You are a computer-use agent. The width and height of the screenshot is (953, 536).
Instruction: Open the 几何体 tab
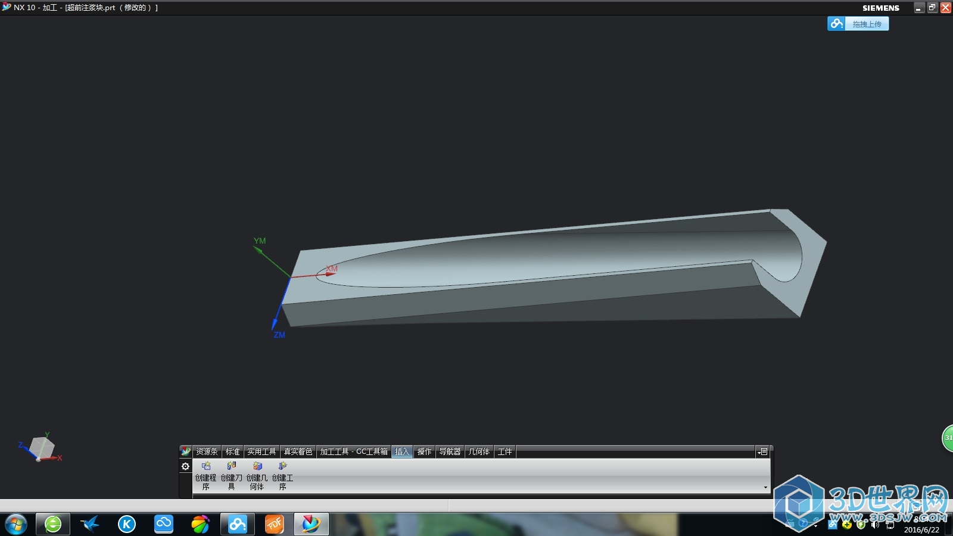coord(479,452)
